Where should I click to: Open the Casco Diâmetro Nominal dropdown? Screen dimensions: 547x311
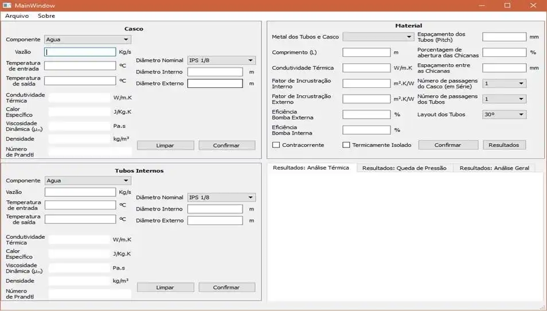coord(221,60)
